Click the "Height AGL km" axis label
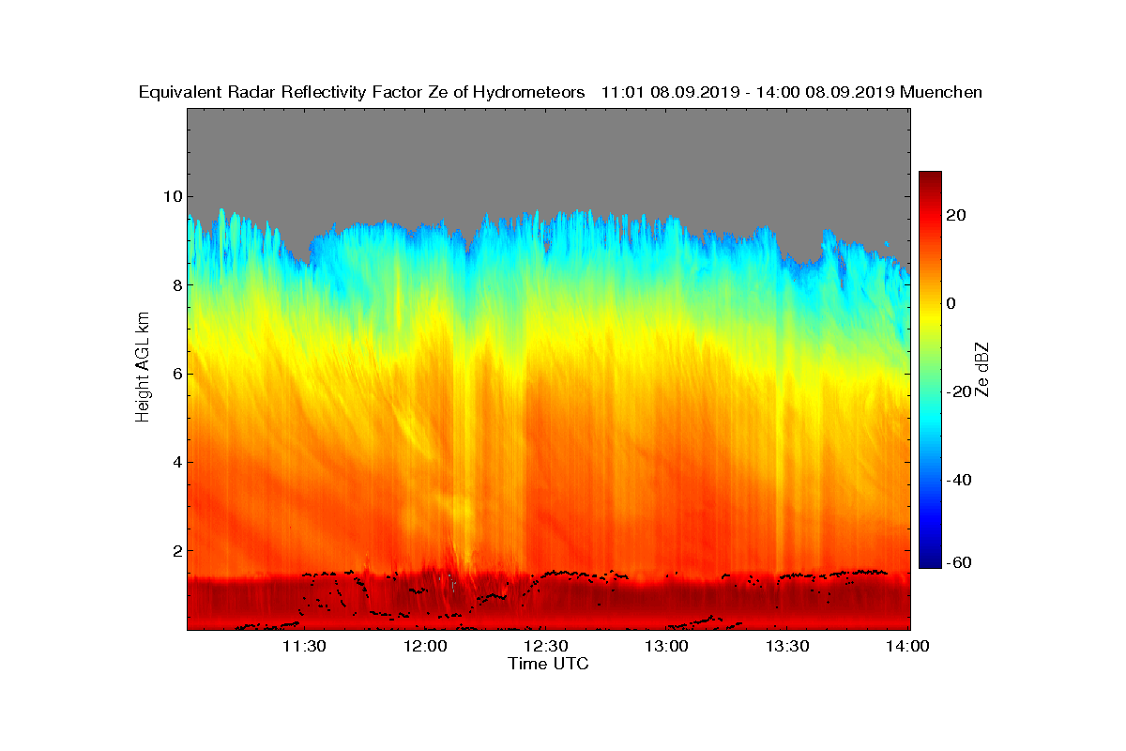 coord(143,367)
